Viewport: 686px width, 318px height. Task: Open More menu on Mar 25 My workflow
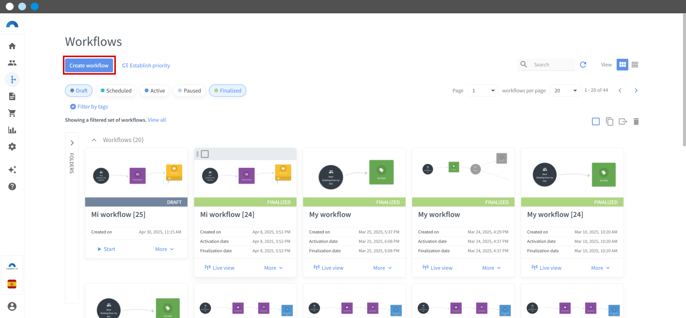[383, 268]
